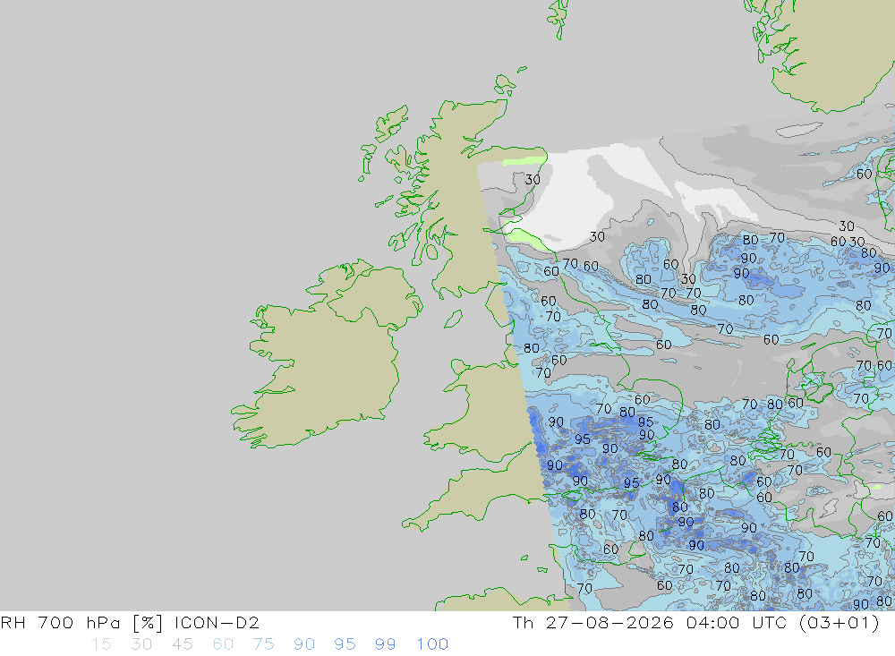895x656 pixels.
Task: Select the 100 legend value
Action: pos(432,644)
